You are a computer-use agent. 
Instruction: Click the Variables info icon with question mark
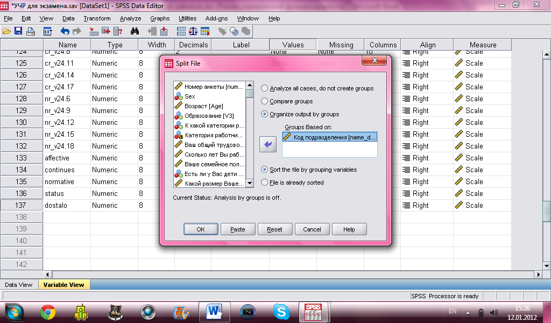(x=118, y=31)
